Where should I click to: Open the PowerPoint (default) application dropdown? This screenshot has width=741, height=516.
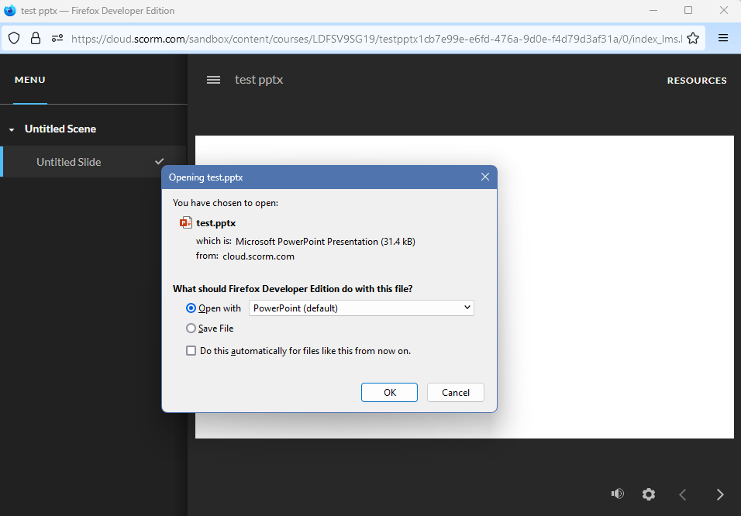361,308
